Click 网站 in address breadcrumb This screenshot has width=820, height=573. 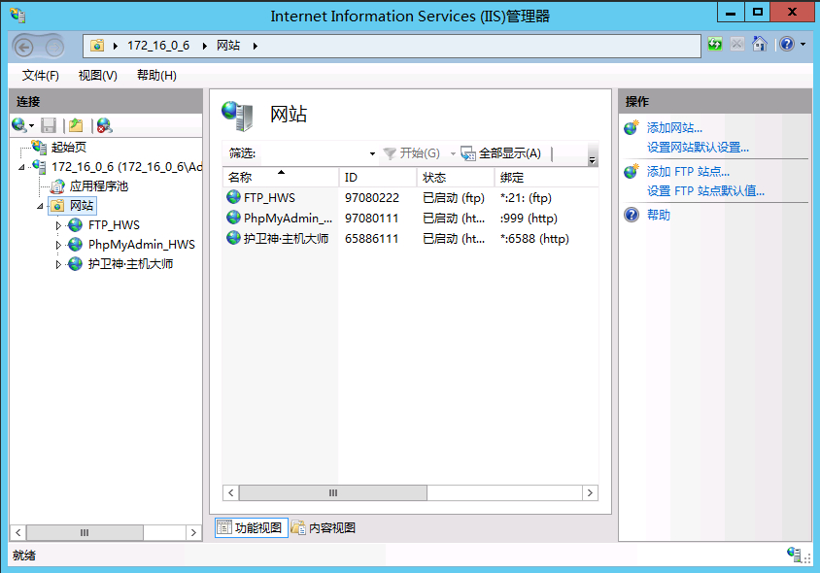[x=228, y=46]
